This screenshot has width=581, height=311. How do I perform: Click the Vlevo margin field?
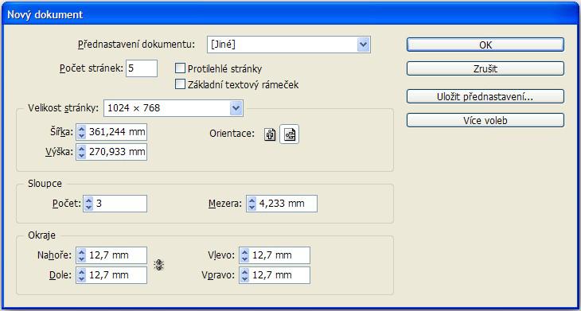[280, 255]
